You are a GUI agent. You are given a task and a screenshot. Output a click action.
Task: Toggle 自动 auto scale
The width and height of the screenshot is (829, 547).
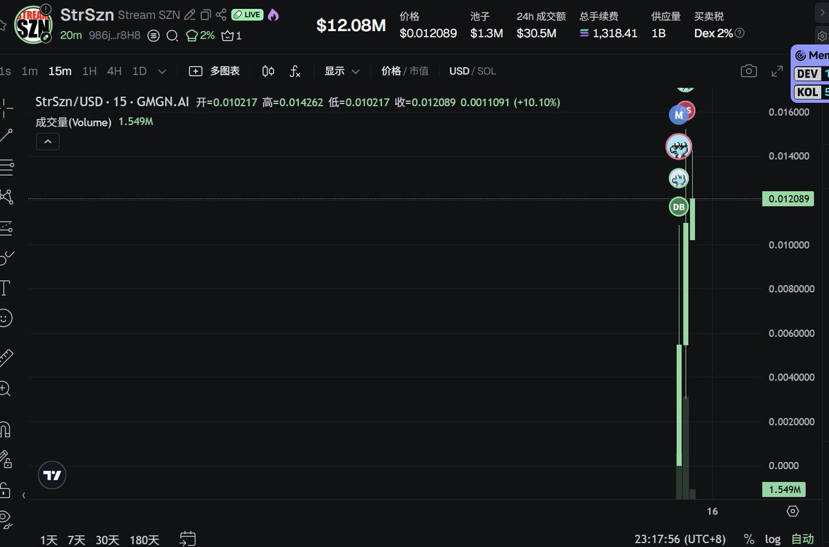pos(802,539)
